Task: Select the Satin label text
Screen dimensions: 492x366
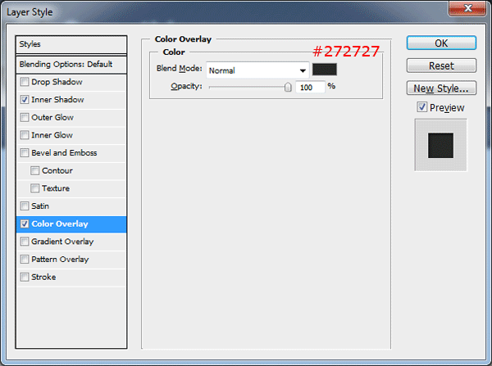Action: coord(40,206)
